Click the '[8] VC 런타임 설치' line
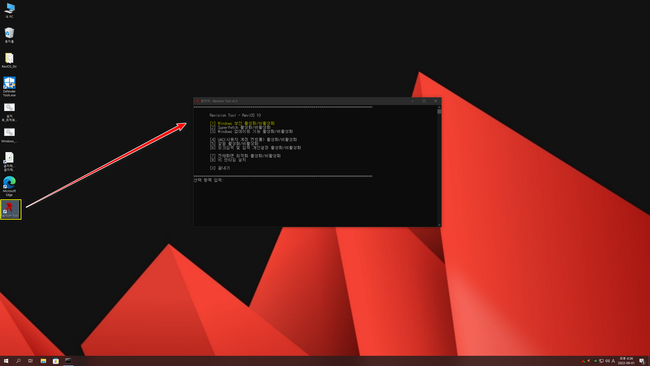 (x=228, y=160)
